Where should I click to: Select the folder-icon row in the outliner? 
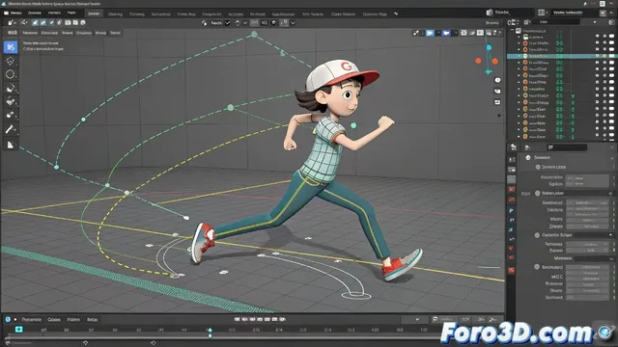(562, 37)
